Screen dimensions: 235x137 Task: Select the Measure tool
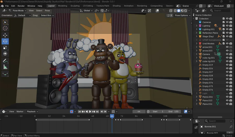point(5,67)
